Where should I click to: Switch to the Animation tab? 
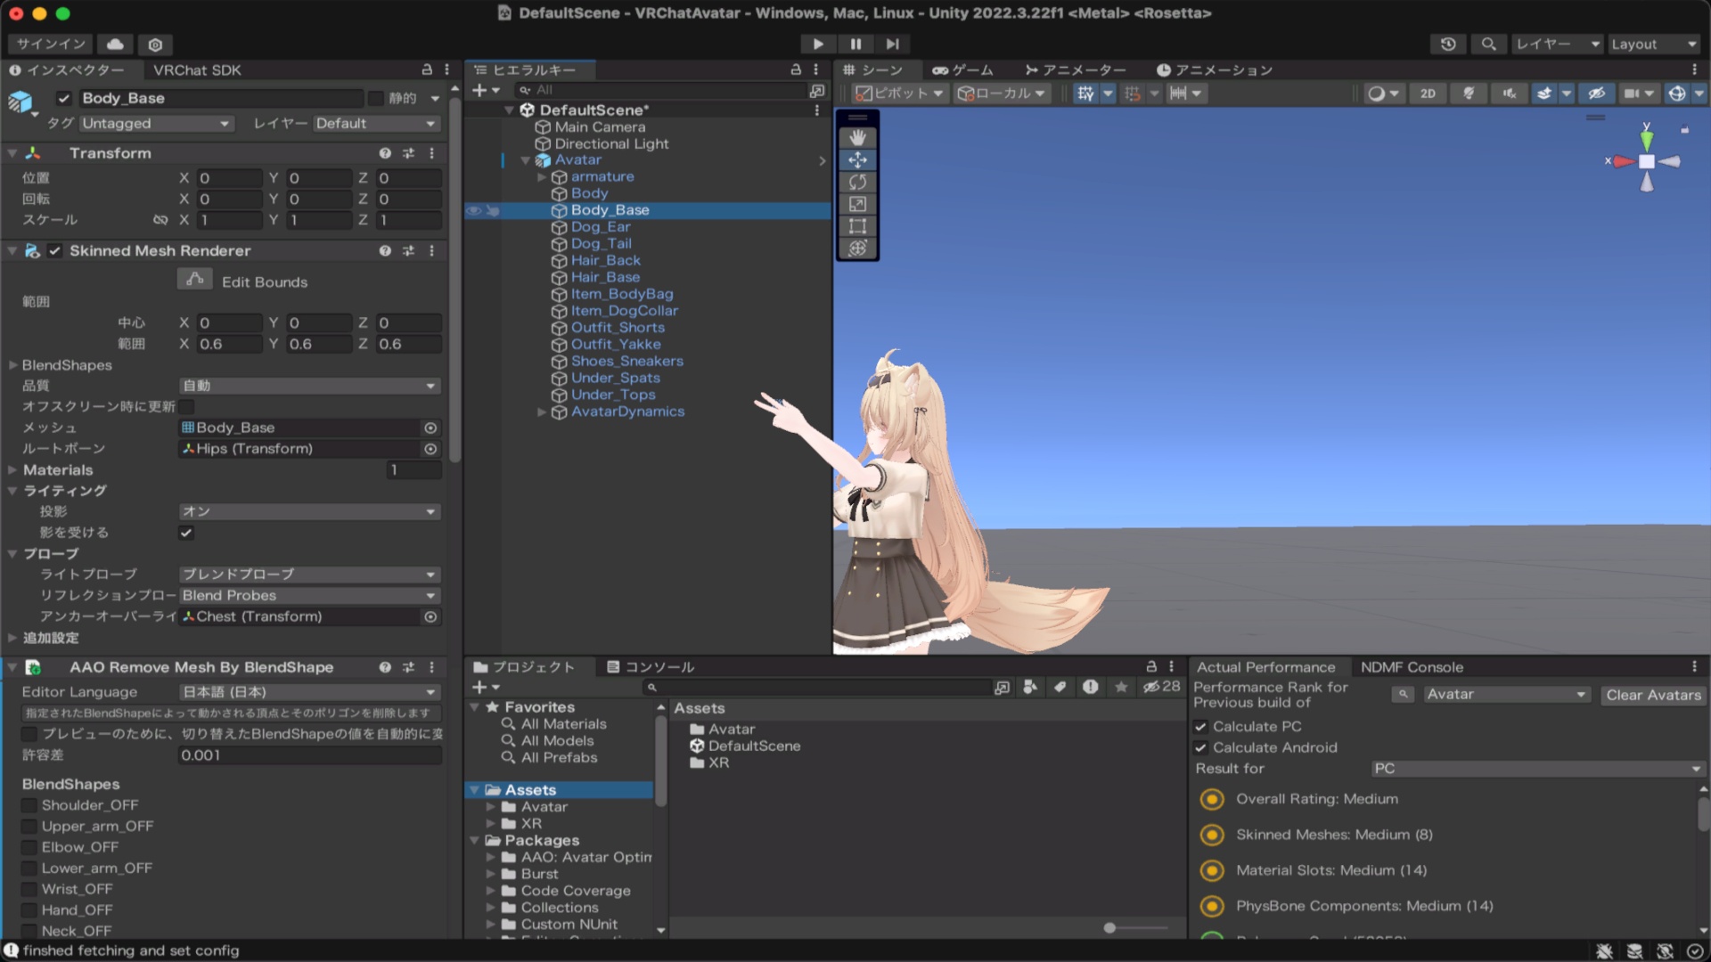click(1215, 70)
